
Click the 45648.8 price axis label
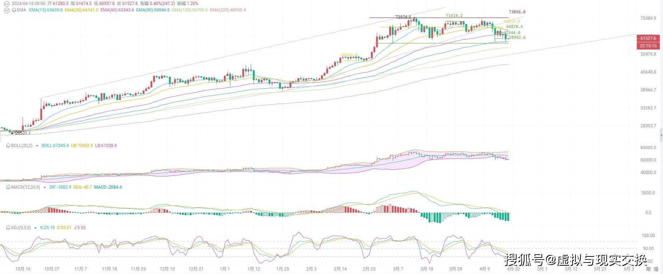648,72
